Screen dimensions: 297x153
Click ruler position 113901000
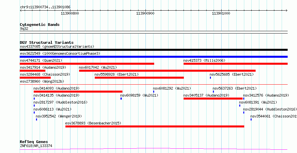tap(221, 13)
